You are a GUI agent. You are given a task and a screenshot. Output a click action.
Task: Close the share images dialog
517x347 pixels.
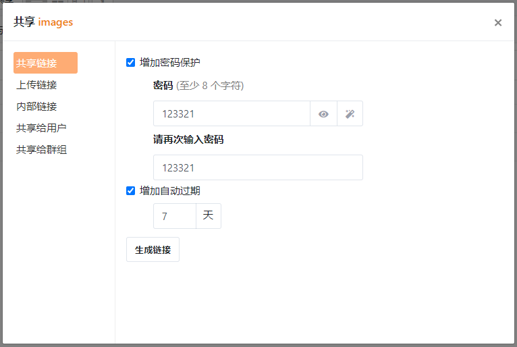click(x=498, y=22)
